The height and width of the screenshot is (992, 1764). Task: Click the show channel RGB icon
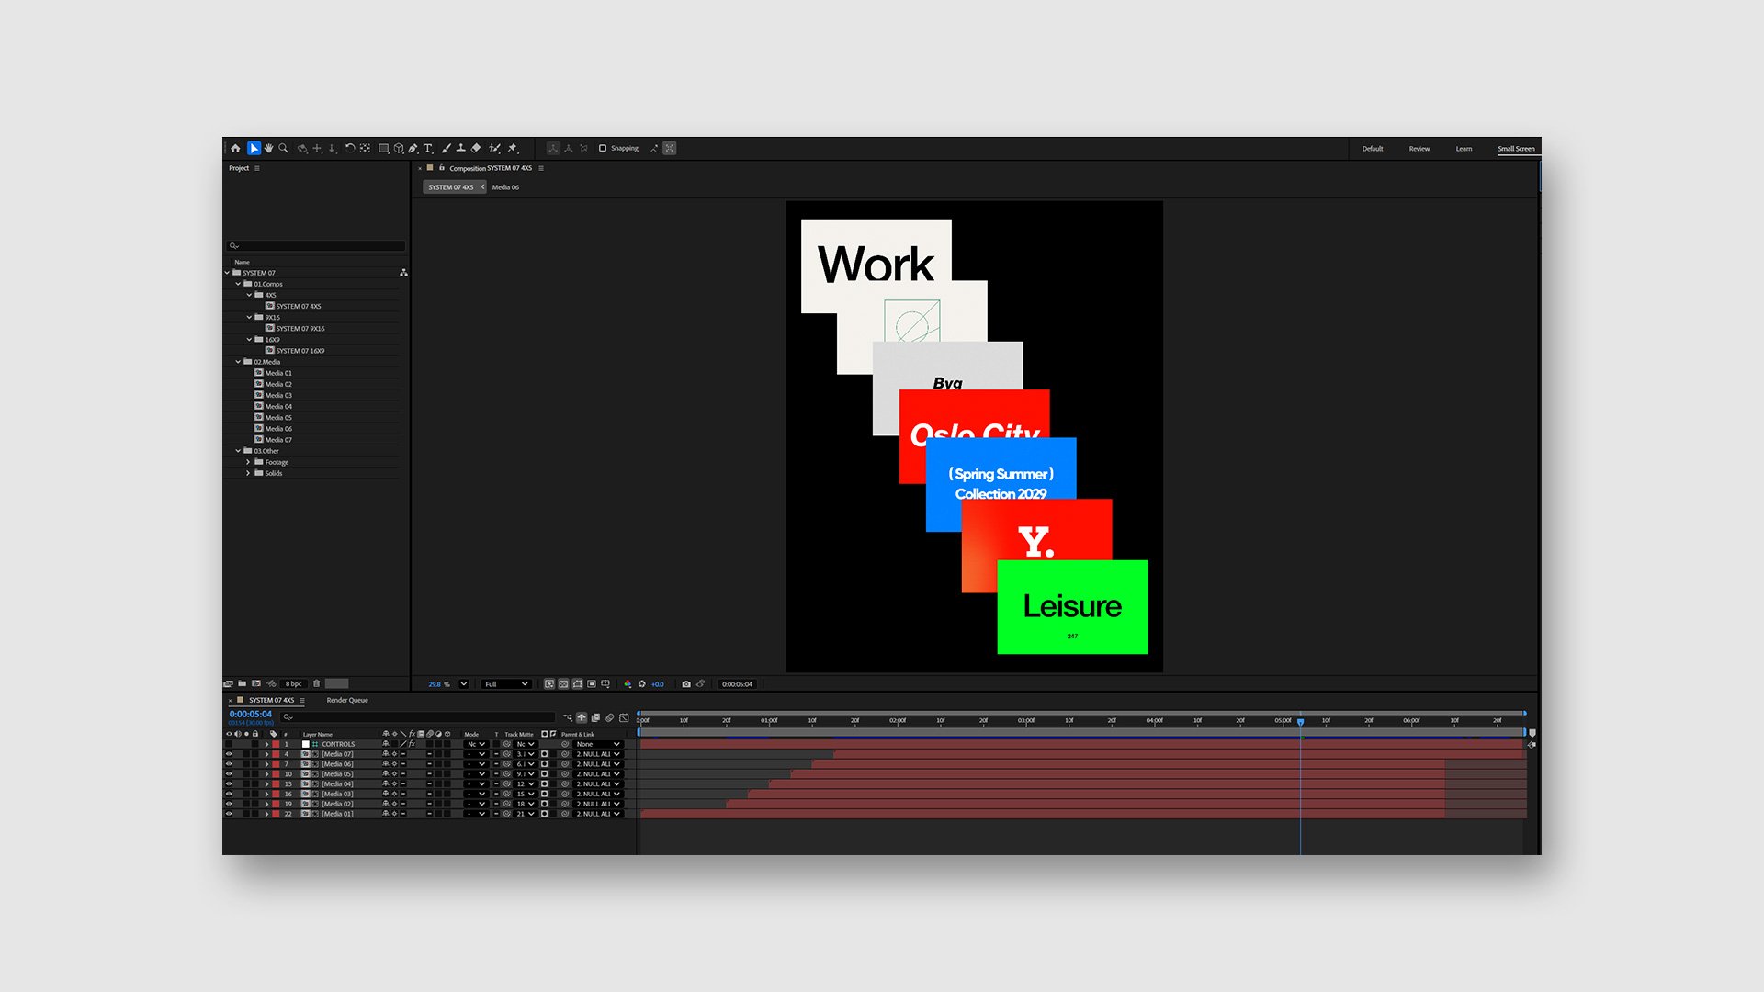(x=628, y=683)
